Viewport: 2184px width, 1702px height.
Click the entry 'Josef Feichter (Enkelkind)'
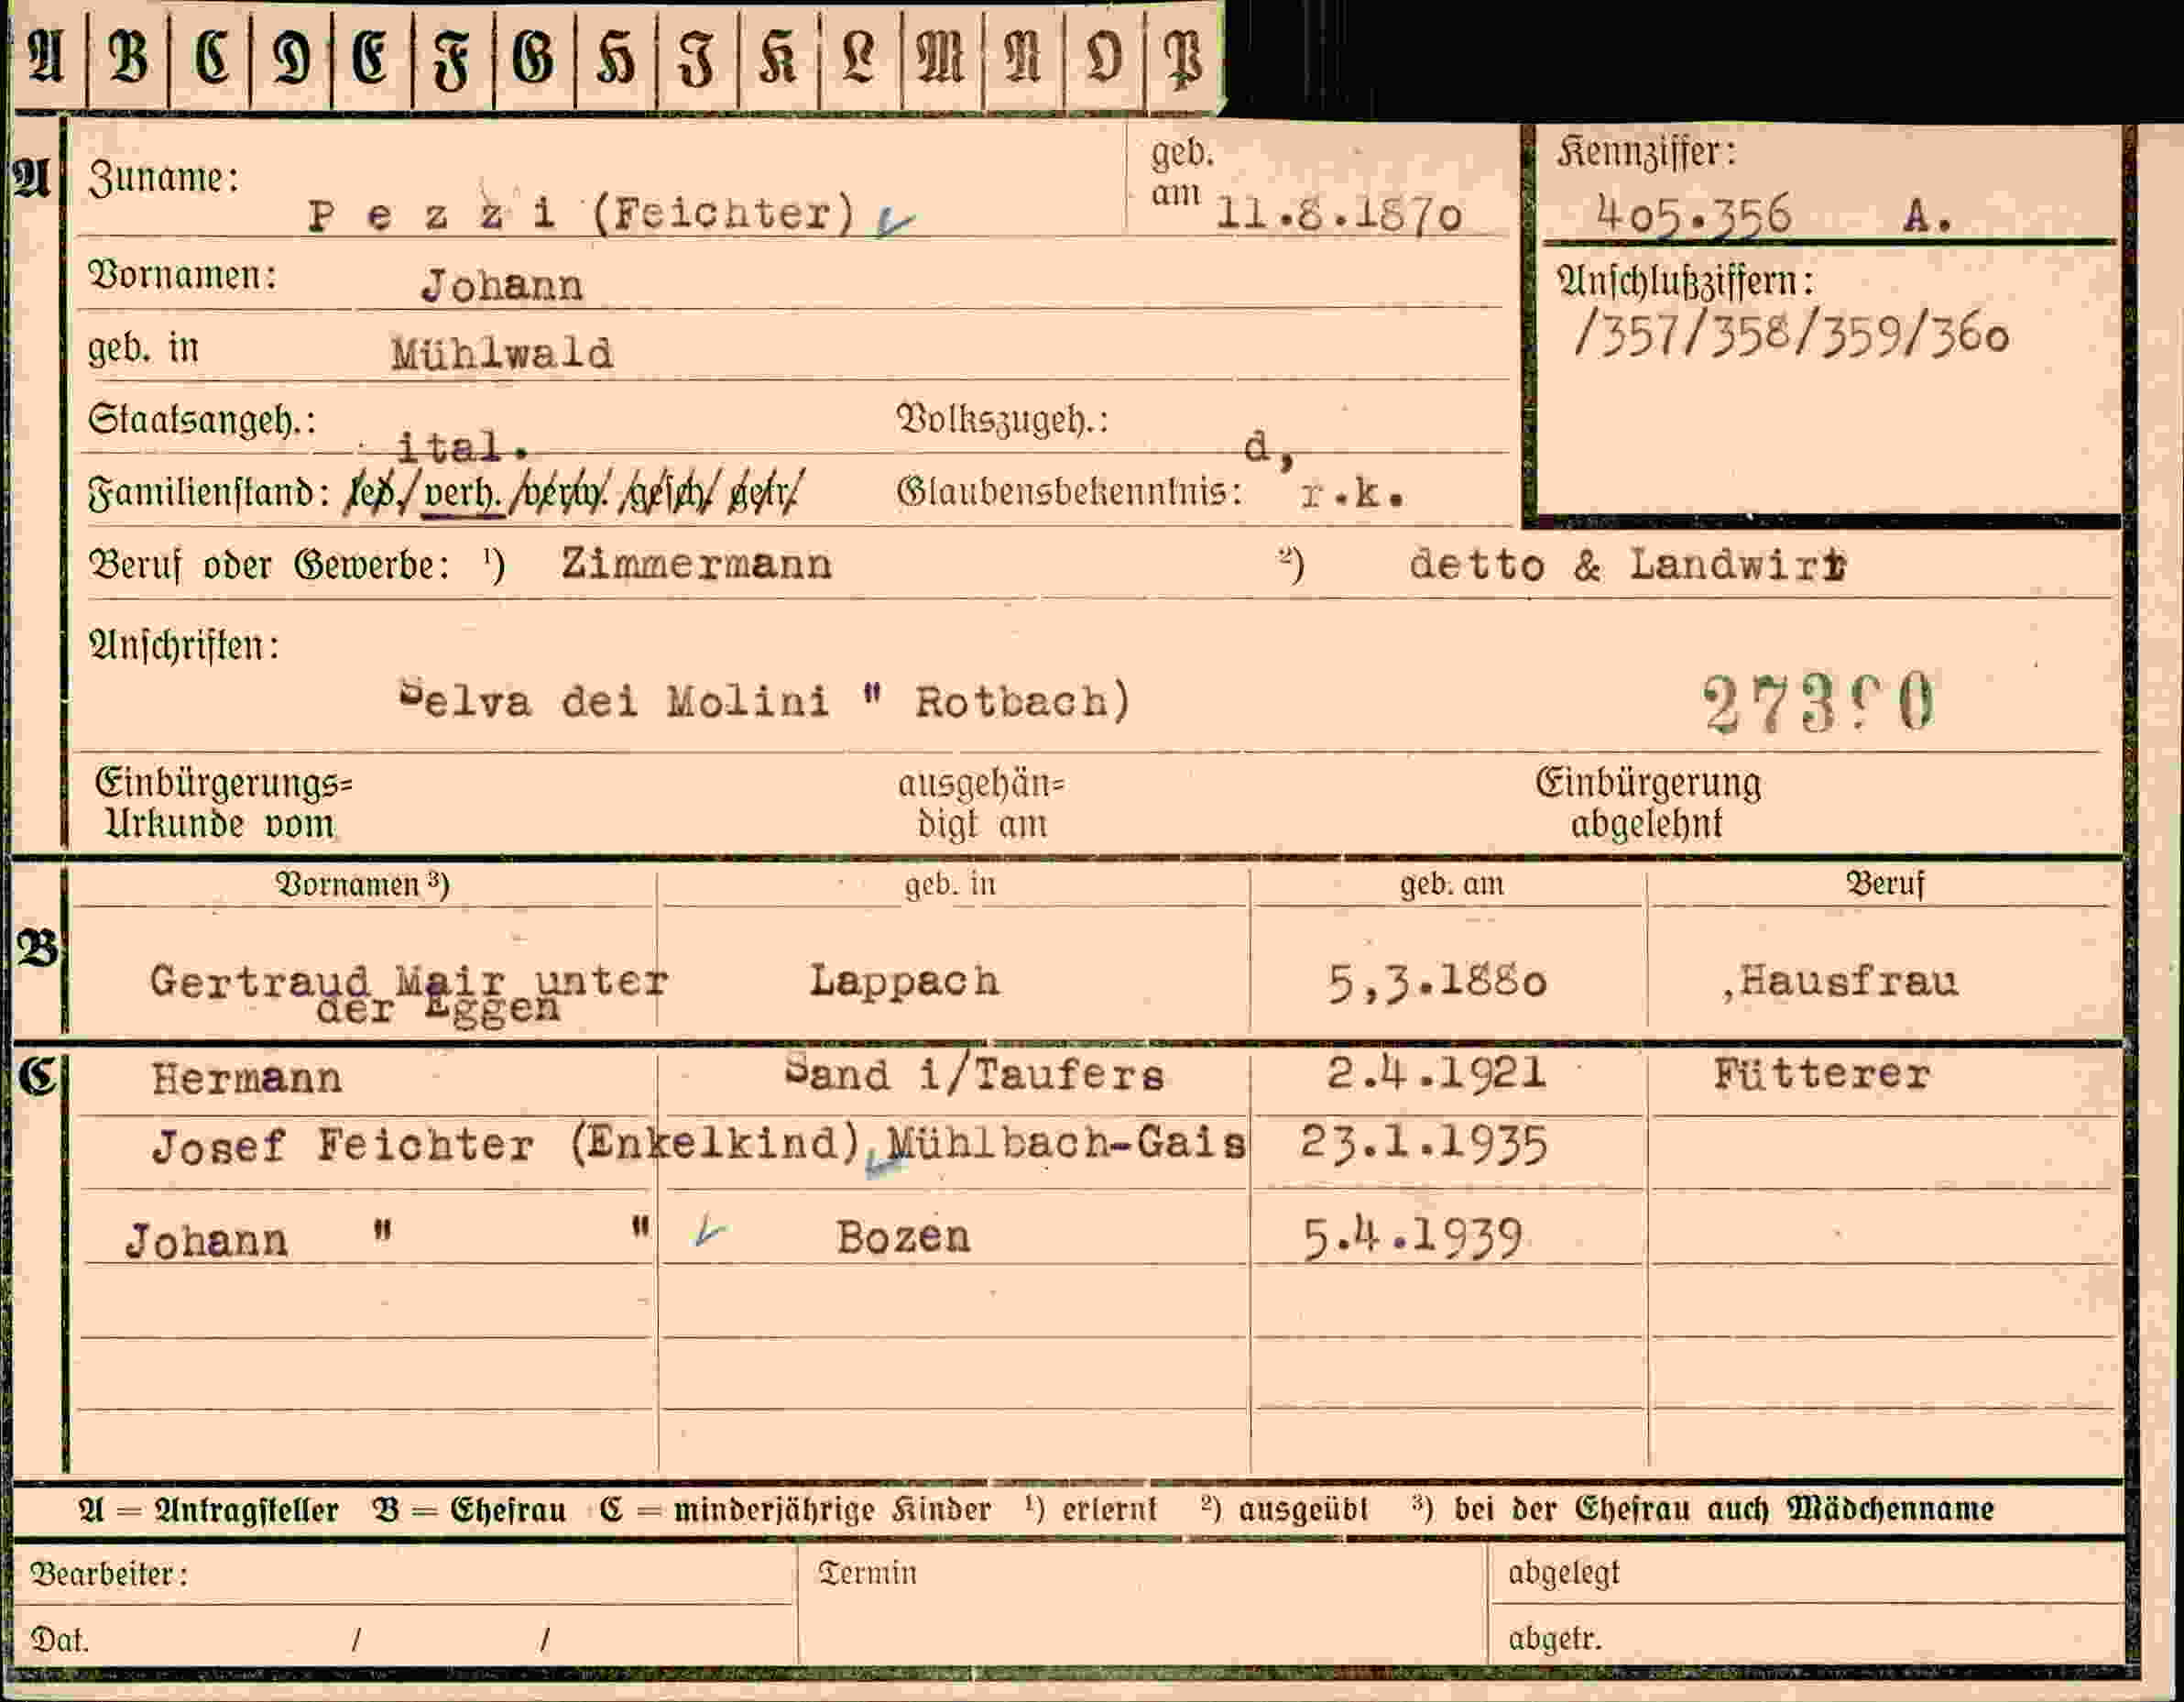pyautogui.click(x=506, y=1145)
